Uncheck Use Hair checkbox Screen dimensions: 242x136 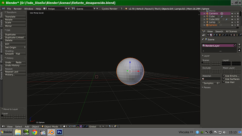223,82
